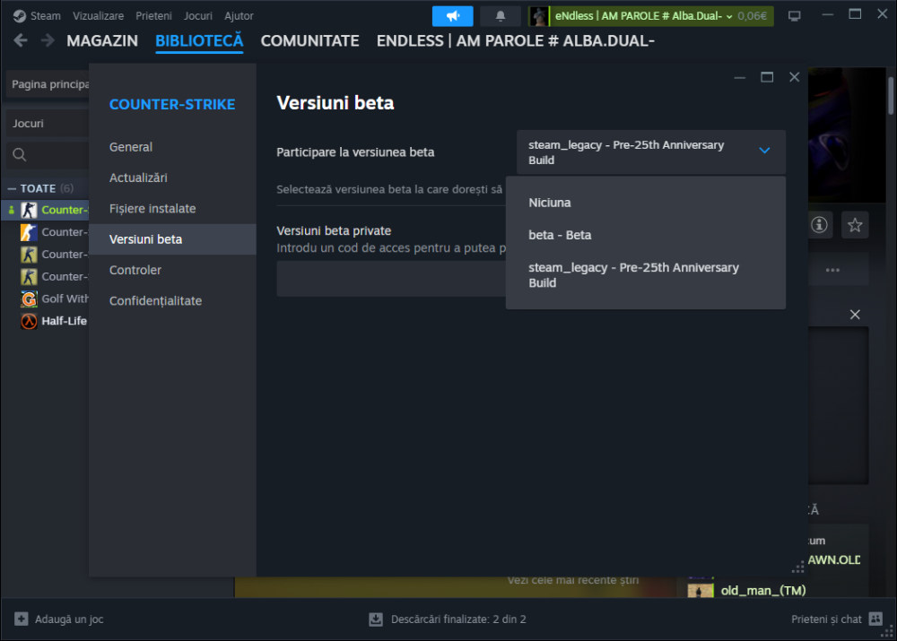Open Big Picture mode monitor icon
The height and width of the screenshot is (641, 897).
coord(794,16)
